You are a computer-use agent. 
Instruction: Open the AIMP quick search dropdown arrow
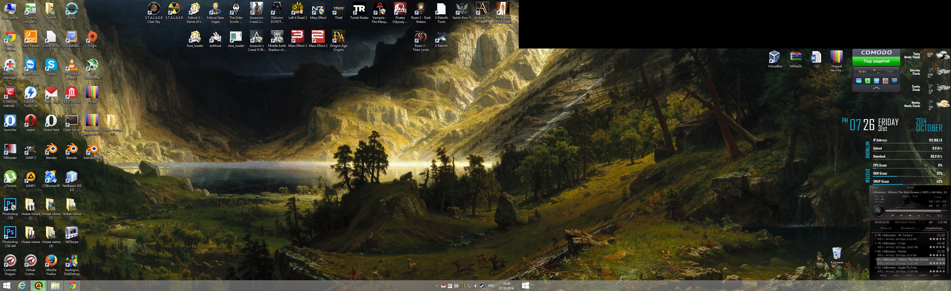click(x=920, y=222)
